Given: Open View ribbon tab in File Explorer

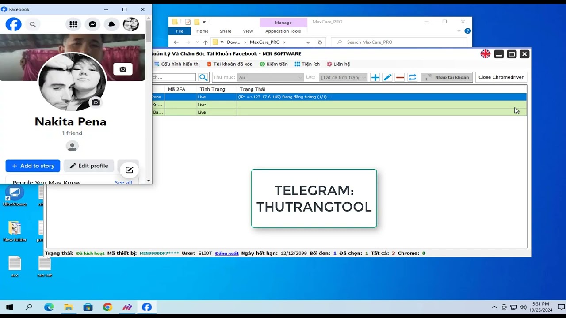Looking at the screenshot, I should (x=248, y=31).
